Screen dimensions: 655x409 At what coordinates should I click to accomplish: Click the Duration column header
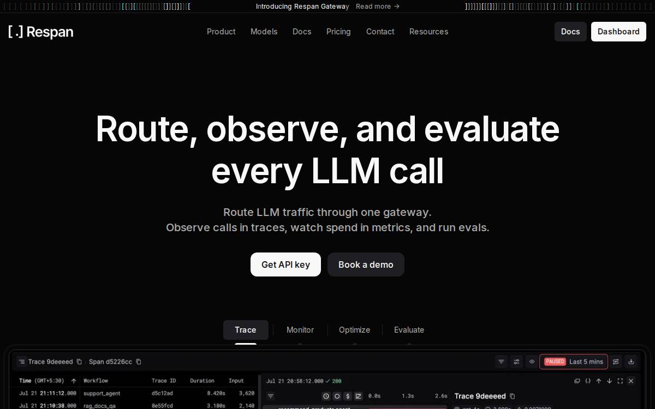click(x=202, y=381)
